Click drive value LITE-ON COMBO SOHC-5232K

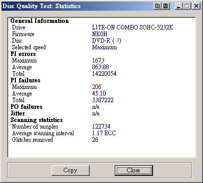pyautogui.click(x=133, y=27)
